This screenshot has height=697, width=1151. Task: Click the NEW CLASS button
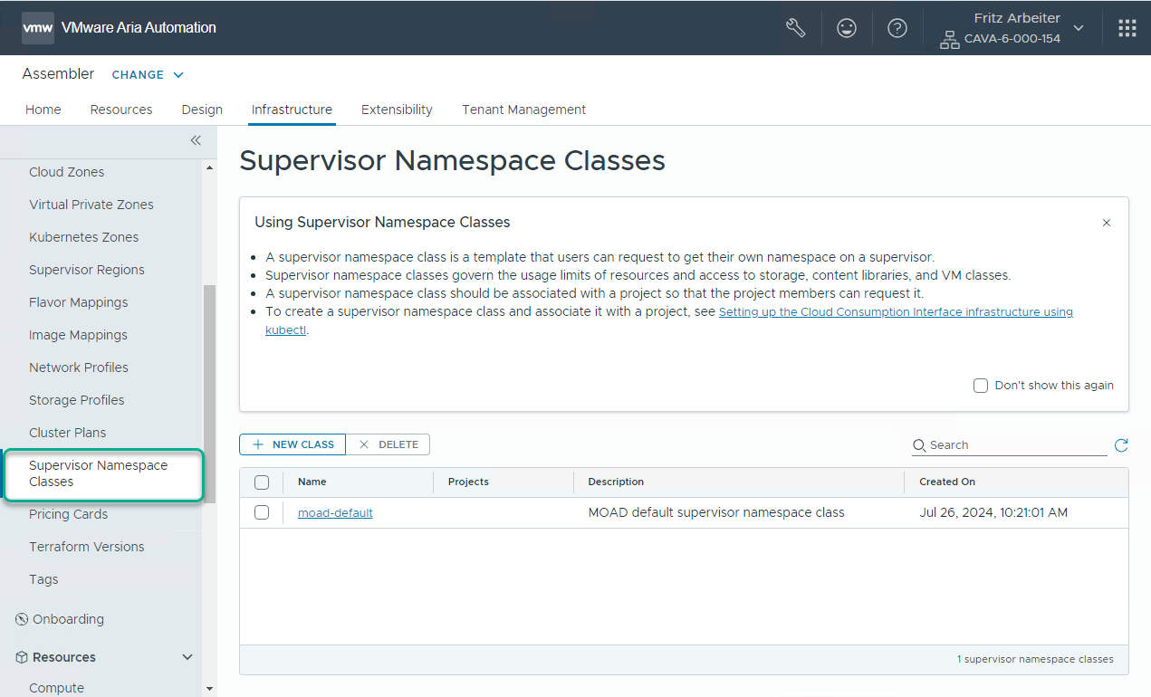pyautogui.click(x=293, y=444)
